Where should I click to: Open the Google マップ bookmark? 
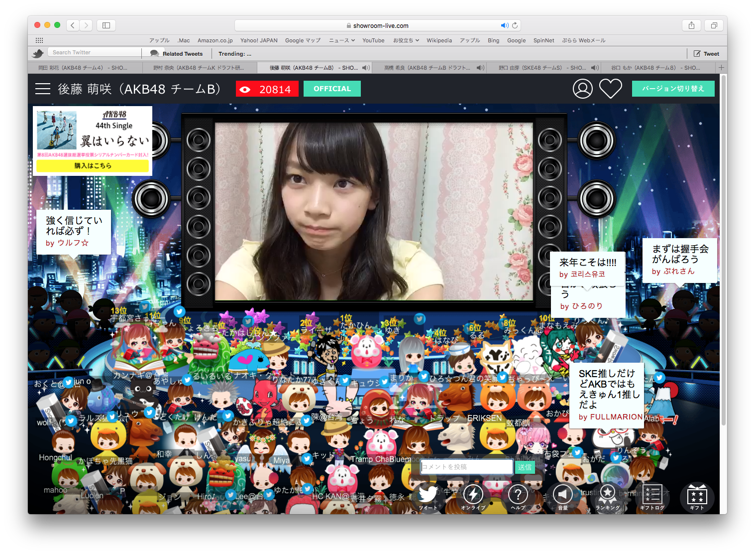coord(303,40)
